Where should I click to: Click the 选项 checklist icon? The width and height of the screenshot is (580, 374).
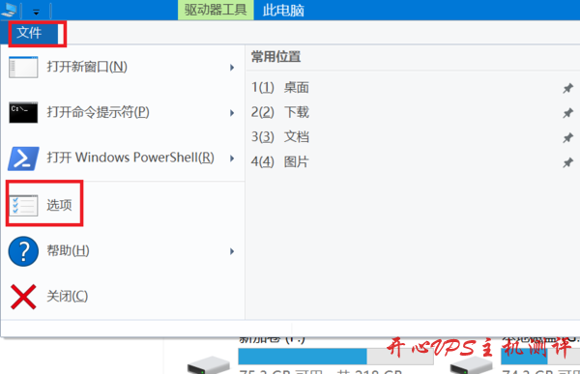[x=23, y=205]
